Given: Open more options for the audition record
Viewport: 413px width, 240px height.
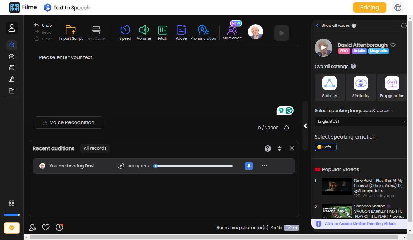Looking at the screenshot, I should click(264, 166).
